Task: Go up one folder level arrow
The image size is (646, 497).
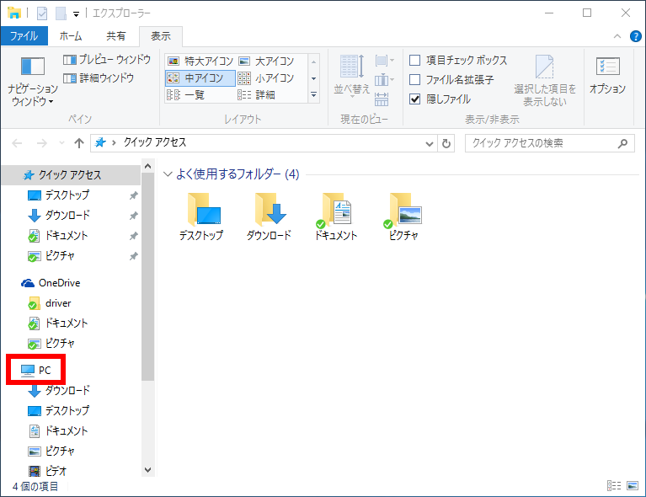Action: [x=78, y=143]
